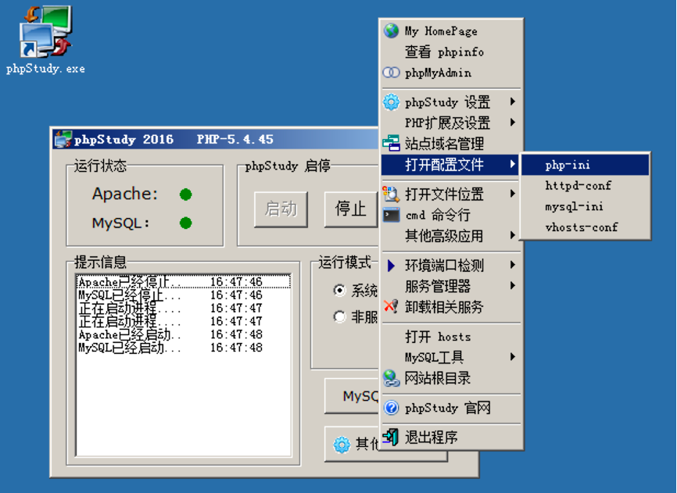677x493 pixels.
Task: Choose httpd-conf from the config submenu
Action: coord(585,185)
